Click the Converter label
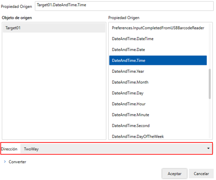 click(17, 162)
